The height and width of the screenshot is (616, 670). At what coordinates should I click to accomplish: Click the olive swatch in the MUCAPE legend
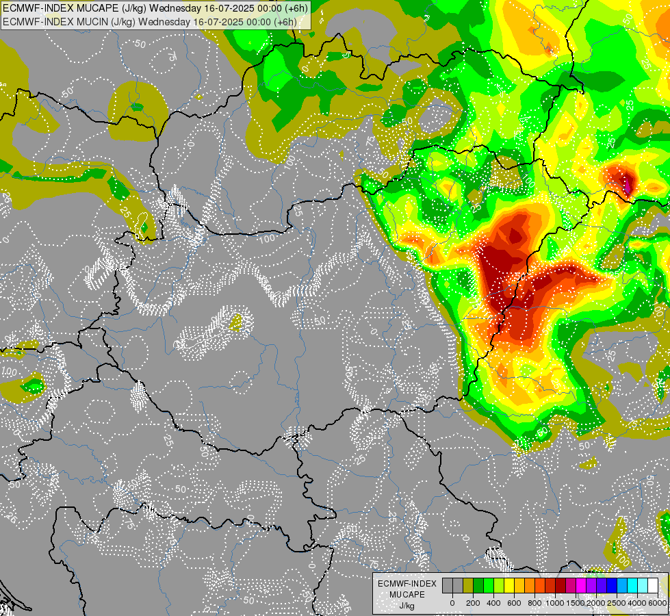click(x=468, y=585)
